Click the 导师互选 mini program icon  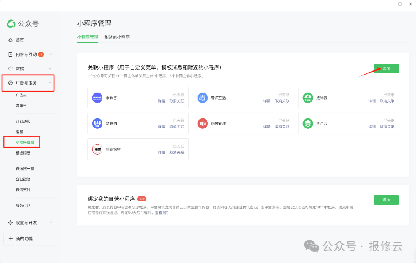pyautogui.click(x=203, y=98)
